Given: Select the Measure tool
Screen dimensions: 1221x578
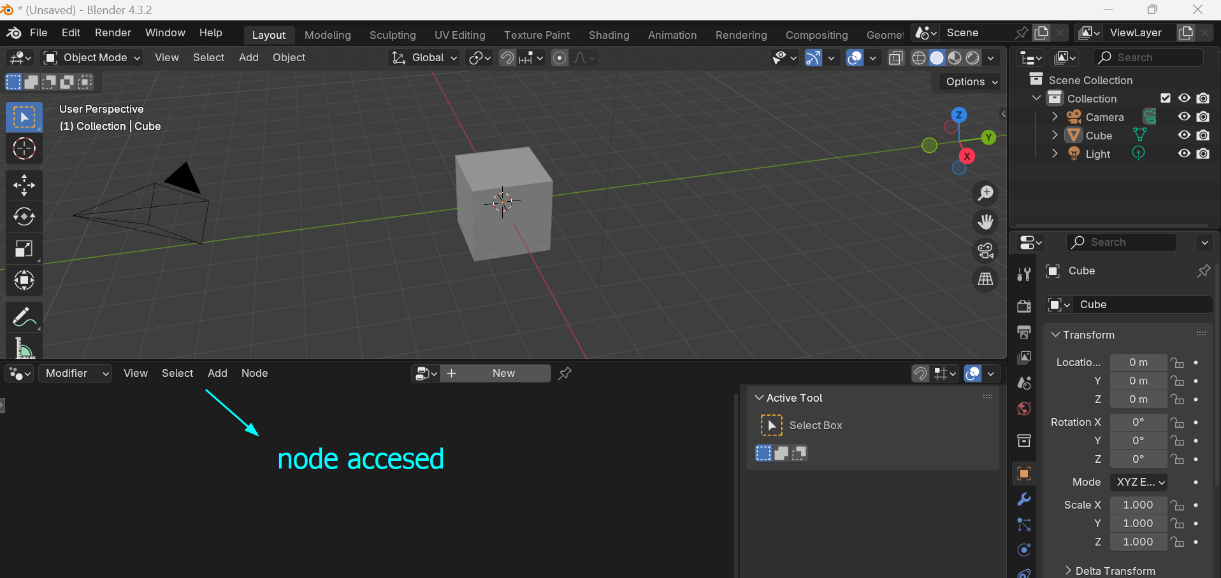Looking at the screenshot, I should pos(24,347).
